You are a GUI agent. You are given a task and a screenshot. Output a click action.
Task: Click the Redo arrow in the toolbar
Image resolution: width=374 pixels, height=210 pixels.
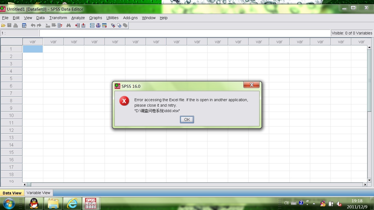click(x=39, y=25)
